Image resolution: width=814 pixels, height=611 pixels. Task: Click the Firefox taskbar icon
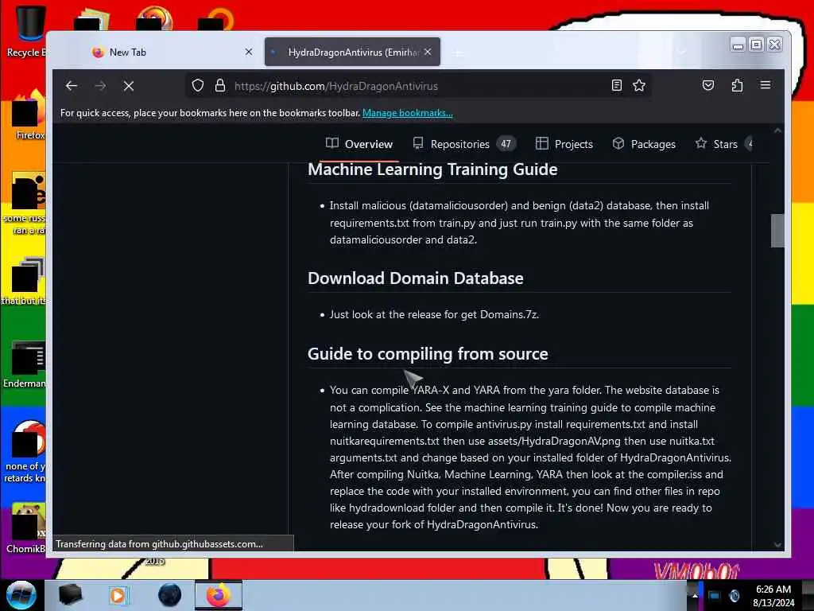[219, 595]
